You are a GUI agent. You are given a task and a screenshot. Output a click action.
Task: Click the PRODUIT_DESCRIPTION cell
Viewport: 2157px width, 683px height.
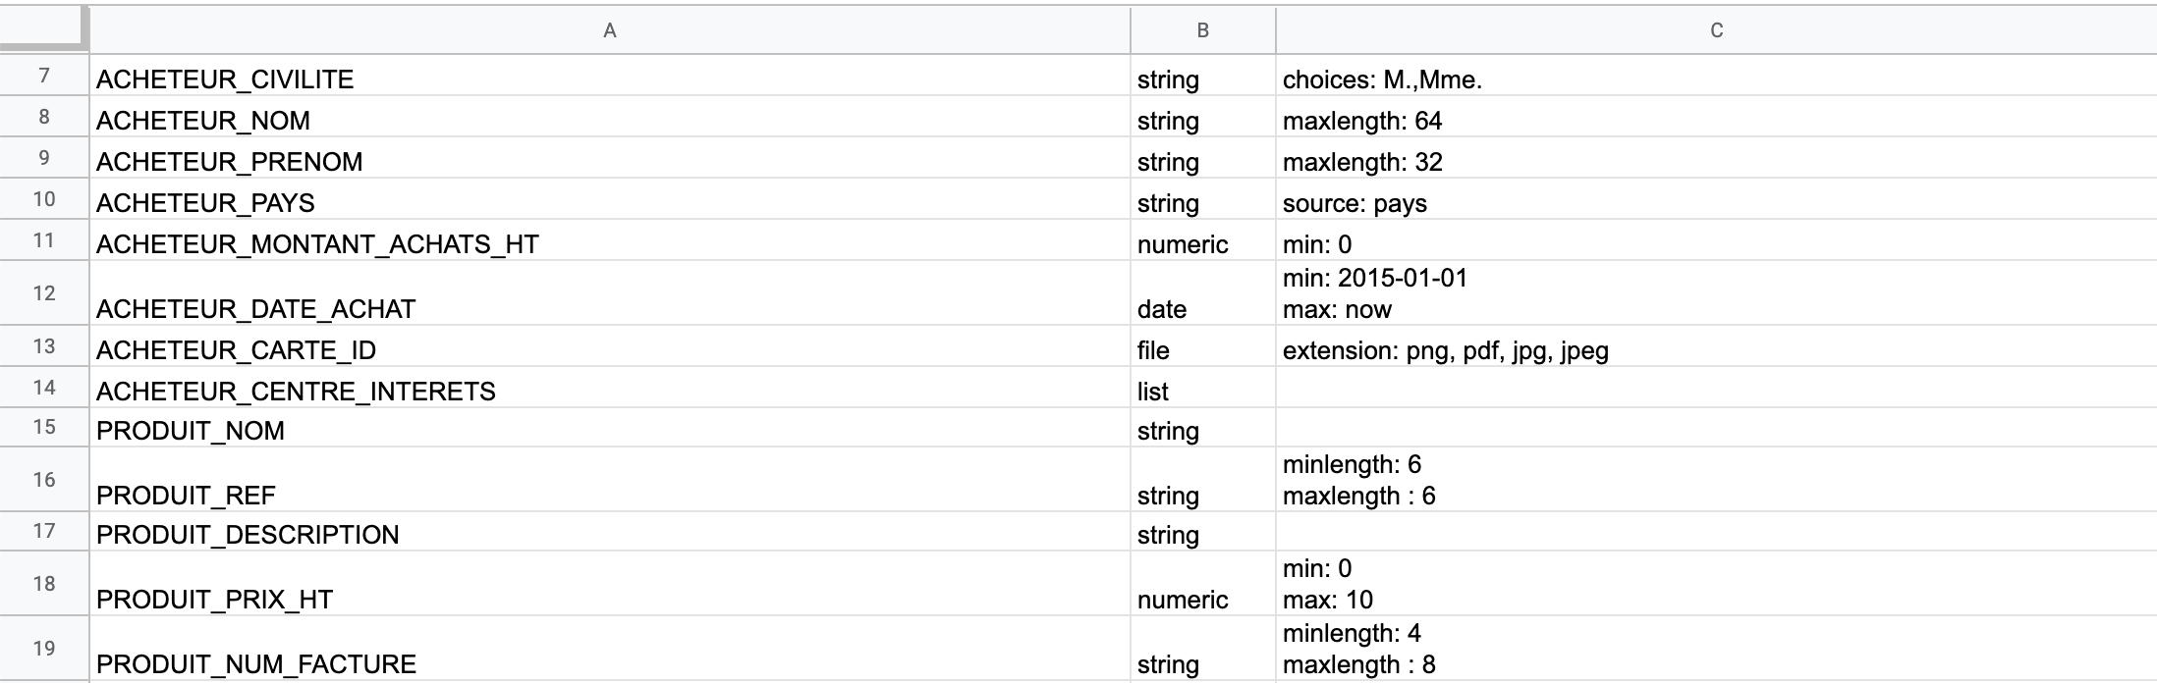click(x=609, y=531)
